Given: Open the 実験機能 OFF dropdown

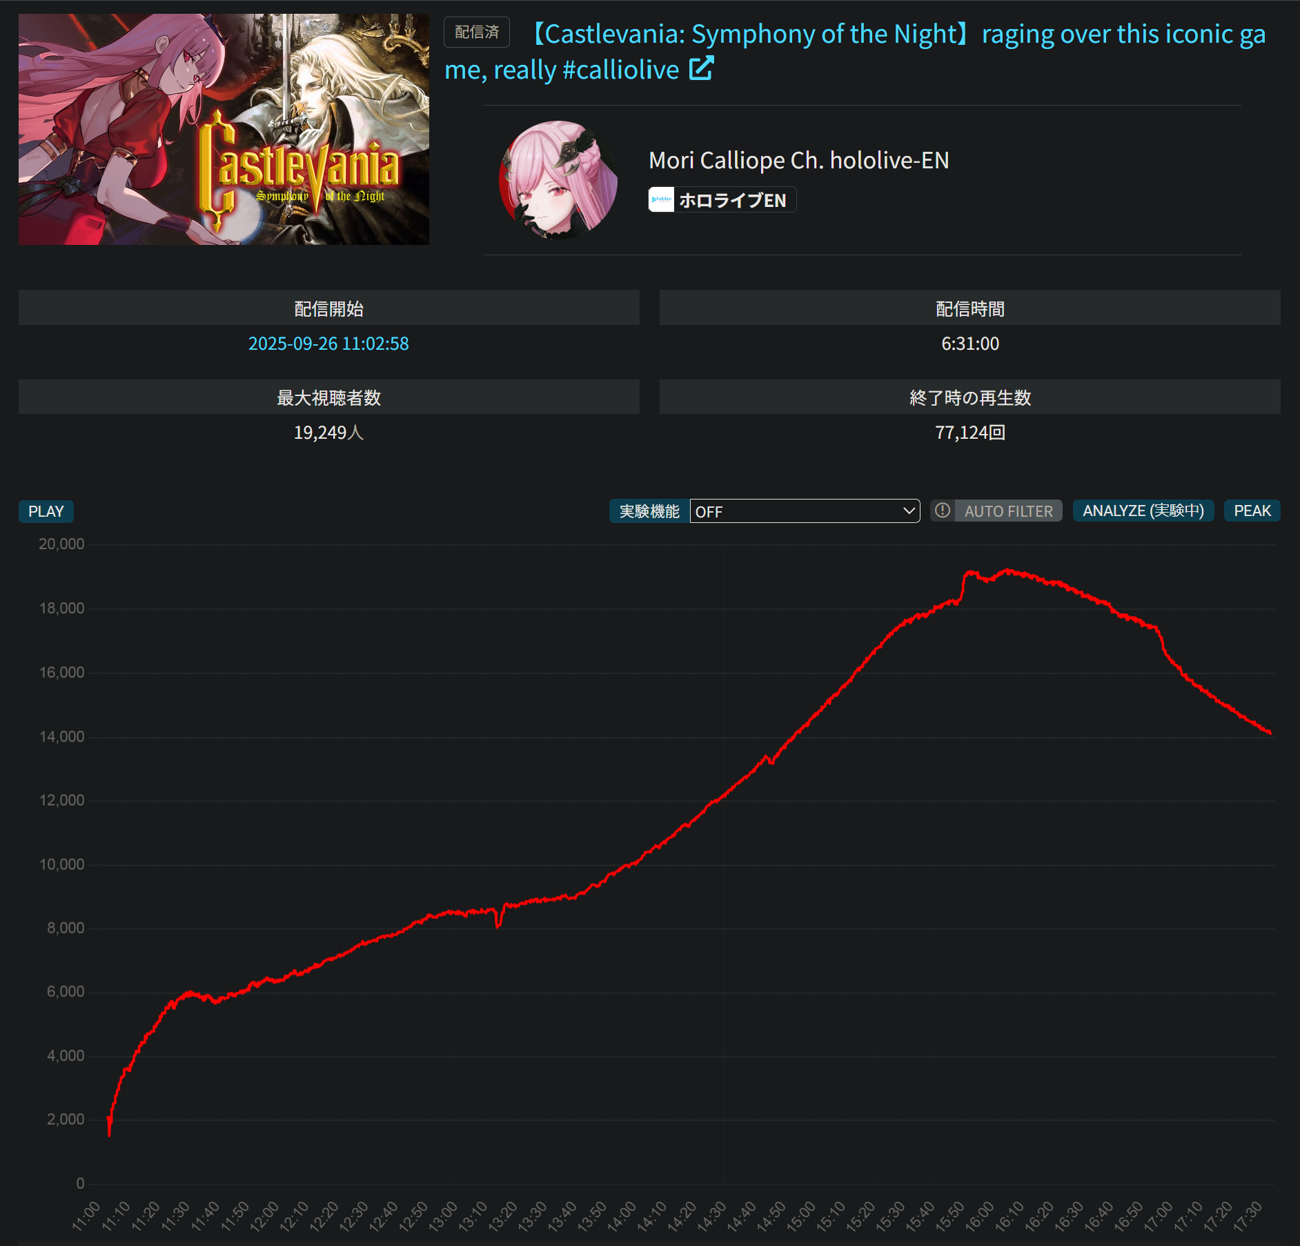Looking at the screenshot, I should click(x=805, y=511).
